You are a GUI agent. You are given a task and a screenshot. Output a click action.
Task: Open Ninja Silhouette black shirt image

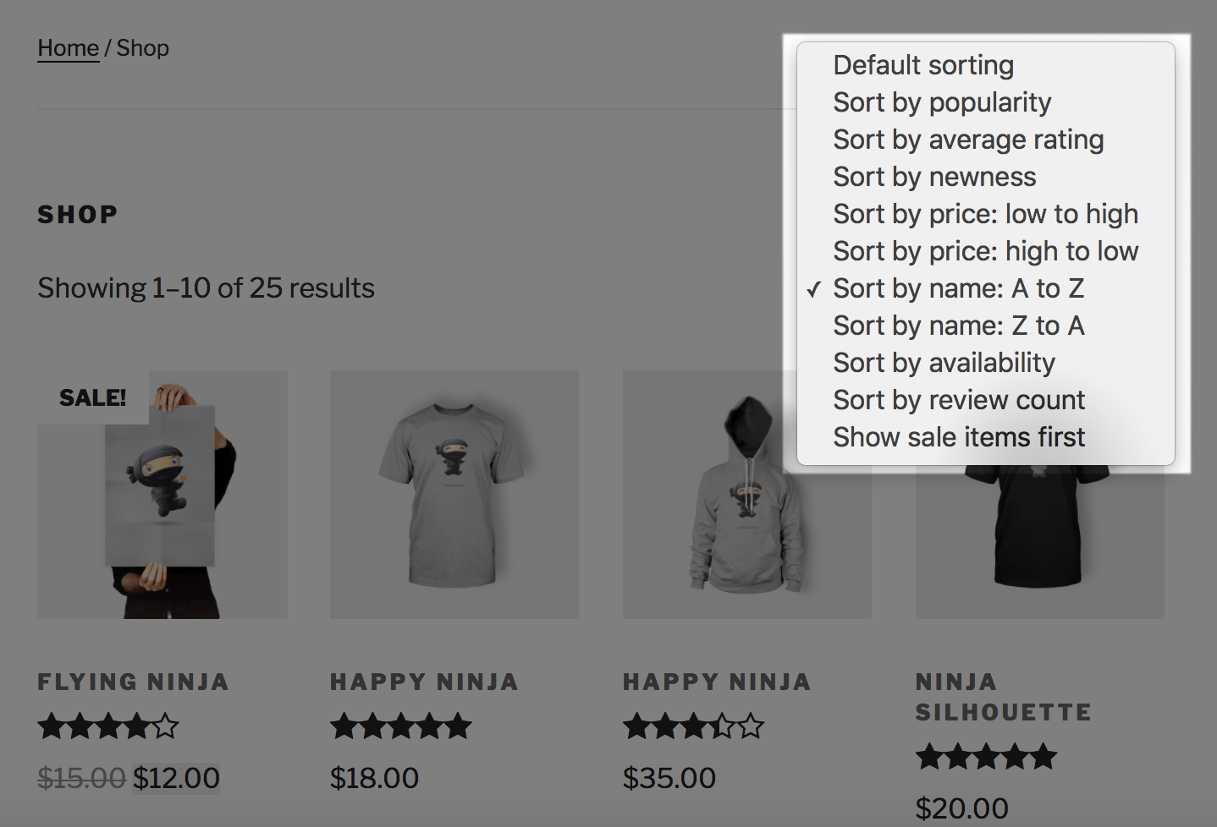point(1039,541)
